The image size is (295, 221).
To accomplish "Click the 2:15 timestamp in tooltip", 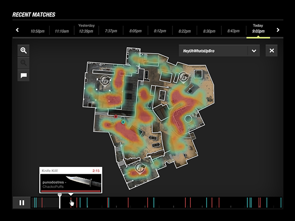I will point(96,170).
